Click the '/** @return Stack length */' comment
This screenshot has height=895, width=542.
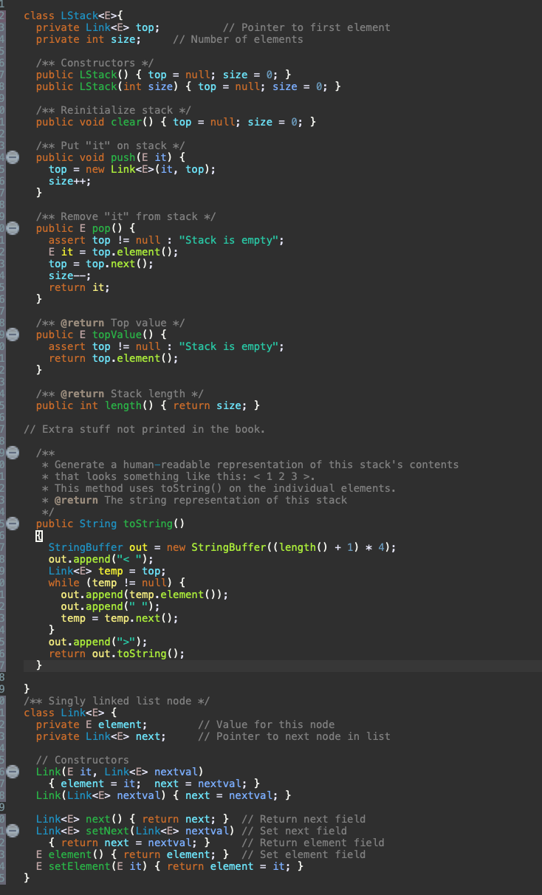[120, 394]
